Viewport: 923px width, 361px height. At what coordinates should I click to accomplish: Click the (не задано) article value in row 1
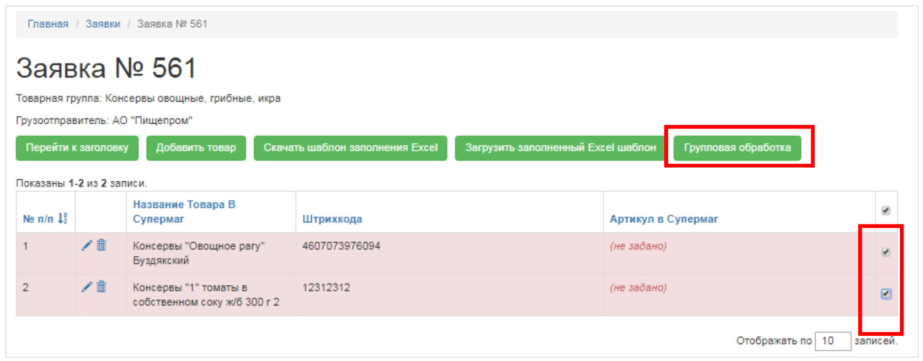pyautogui.click(x=638, y=246)
